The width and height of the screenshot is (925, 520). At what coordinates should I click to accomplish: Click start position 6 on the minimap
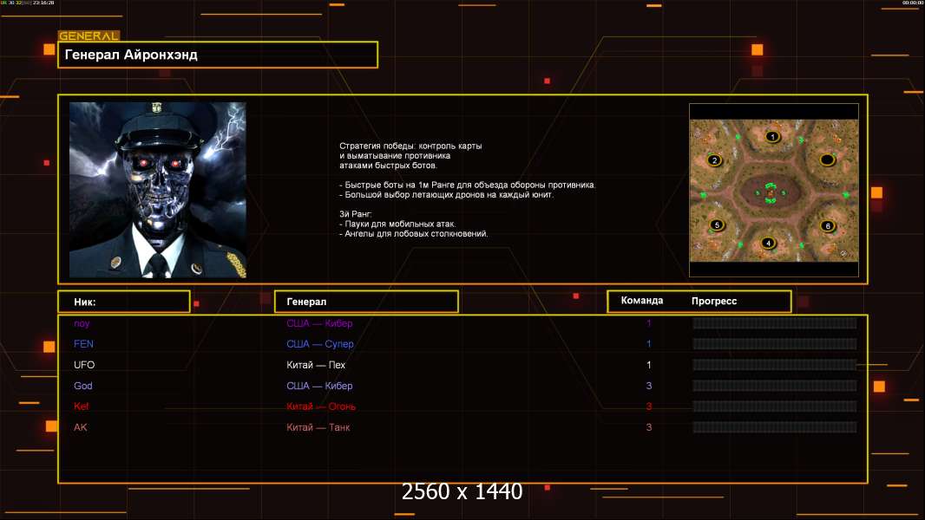(x=827, y=226)
